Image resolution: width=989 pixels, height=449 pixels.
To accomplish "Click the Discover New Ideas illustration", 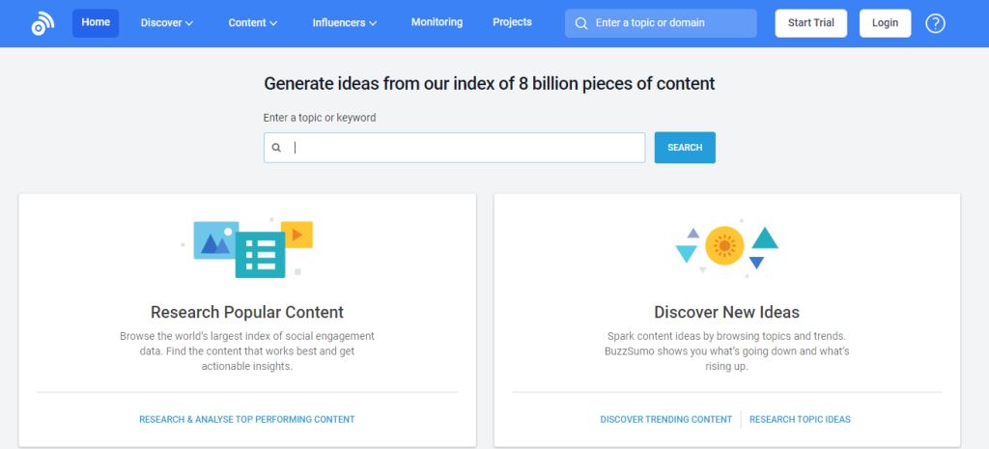I will coord(726,246).
